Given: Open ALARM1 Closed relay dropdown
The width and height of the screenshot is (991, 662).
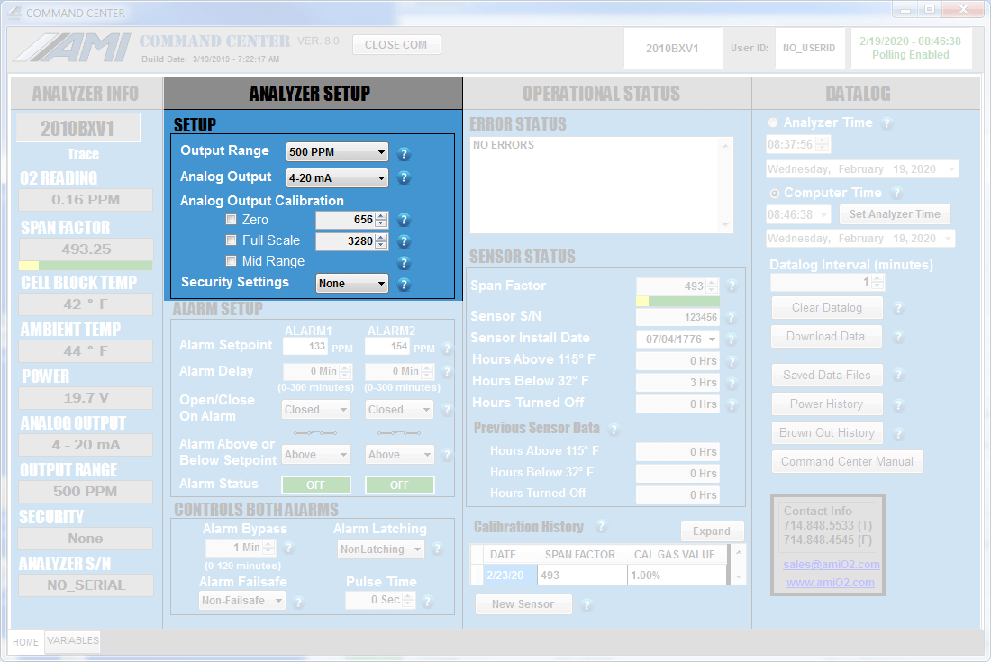Looking at the screenshot, I should [316, 409].
